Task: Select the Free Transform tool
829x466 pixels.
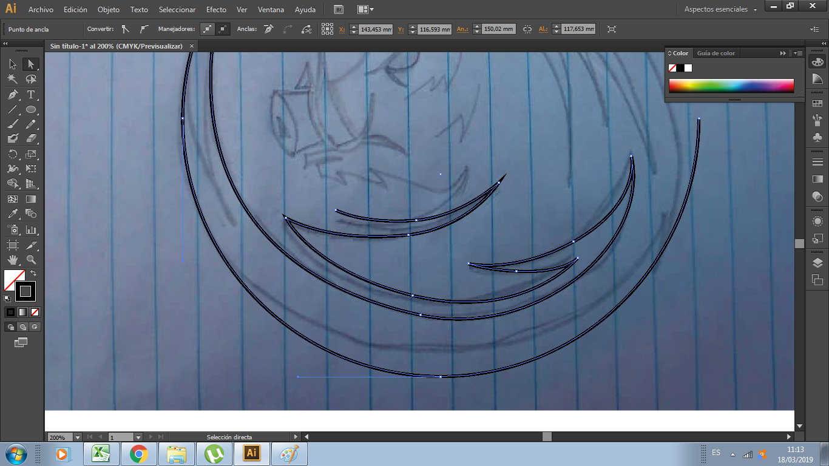Action: pos(31,169)
